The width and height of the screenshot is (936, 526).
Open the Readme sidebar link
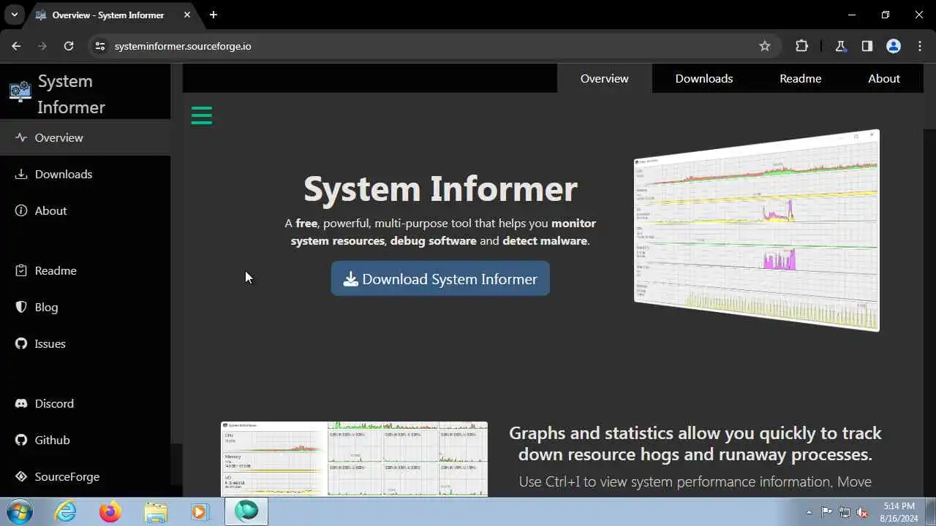(x=85, y=270)
